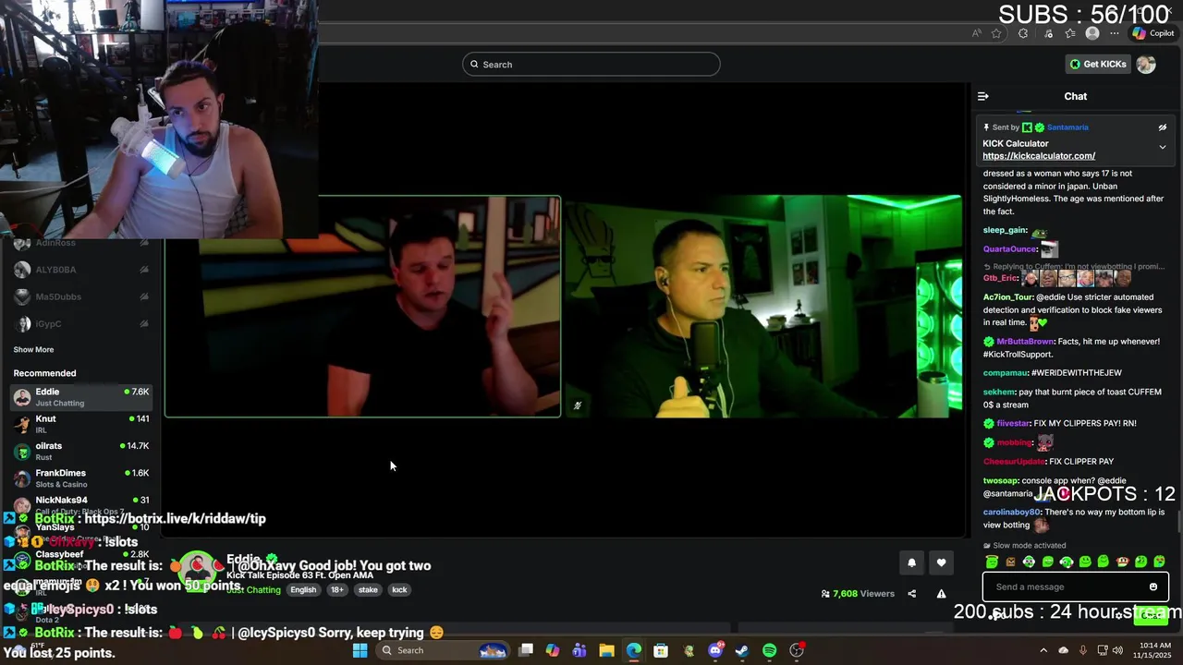Open the Edge profile icon
This screenshot has height=665, width=1183.
coord(1092,33)
